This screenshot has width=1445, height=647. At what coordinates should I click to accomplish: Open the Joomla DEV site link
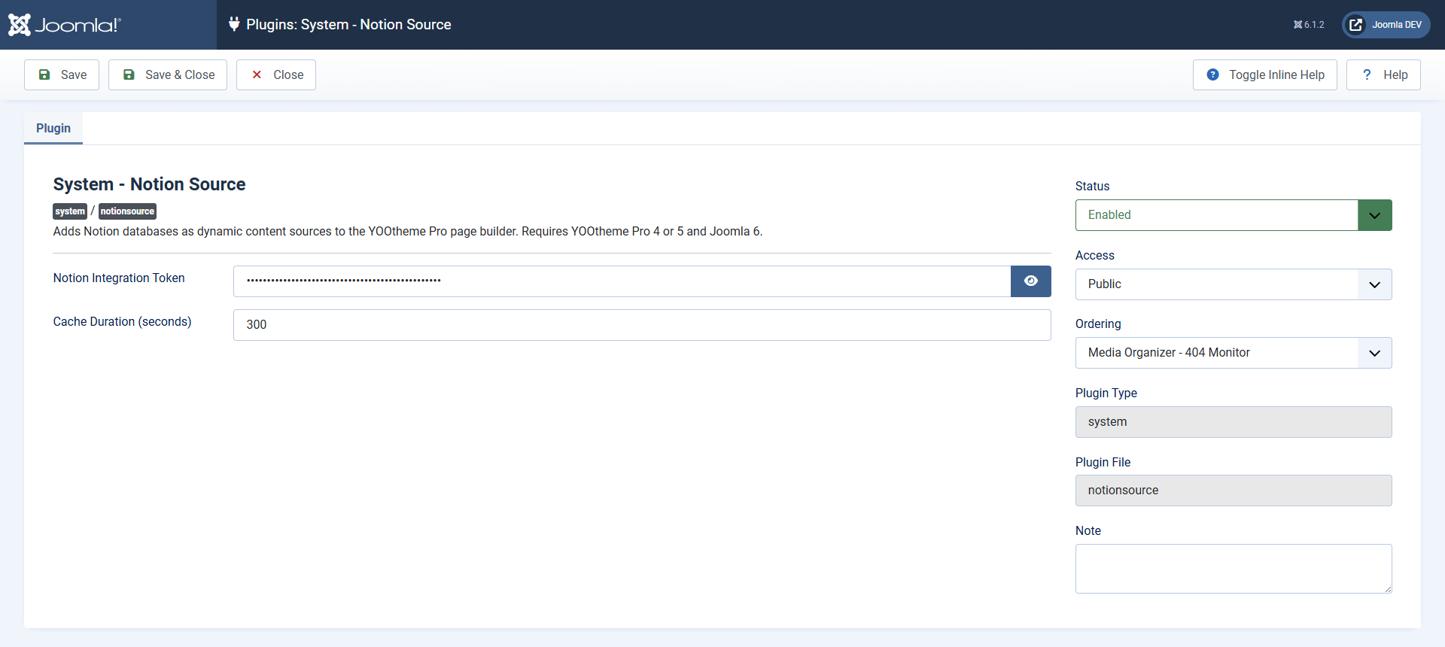[x=1386, y=25]
